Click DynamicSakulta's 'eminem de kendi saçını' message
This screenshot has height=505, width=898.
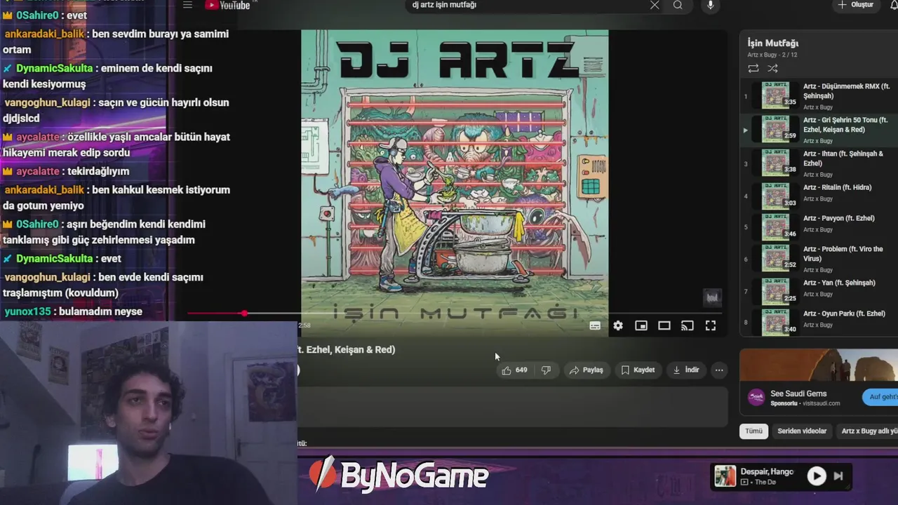pos(107,76)
